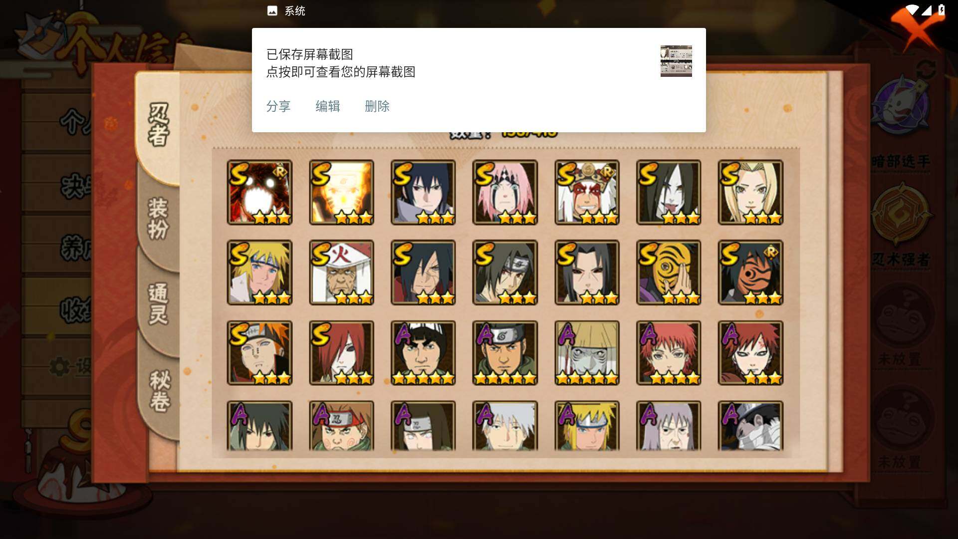Open the Gaara A-rank ninja portrait
The width and height of the screenshot is (958, 539).
pos(750,353)
